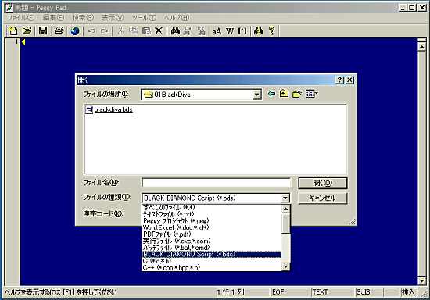Open the 検索(S) menu
This screenshot has height=300, width=430.
[83, 18]
